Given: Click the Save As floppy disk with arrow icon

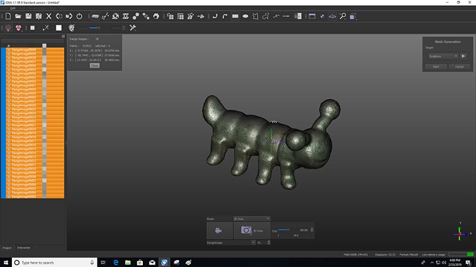Looking at the screenshot, I should point(39,16).
